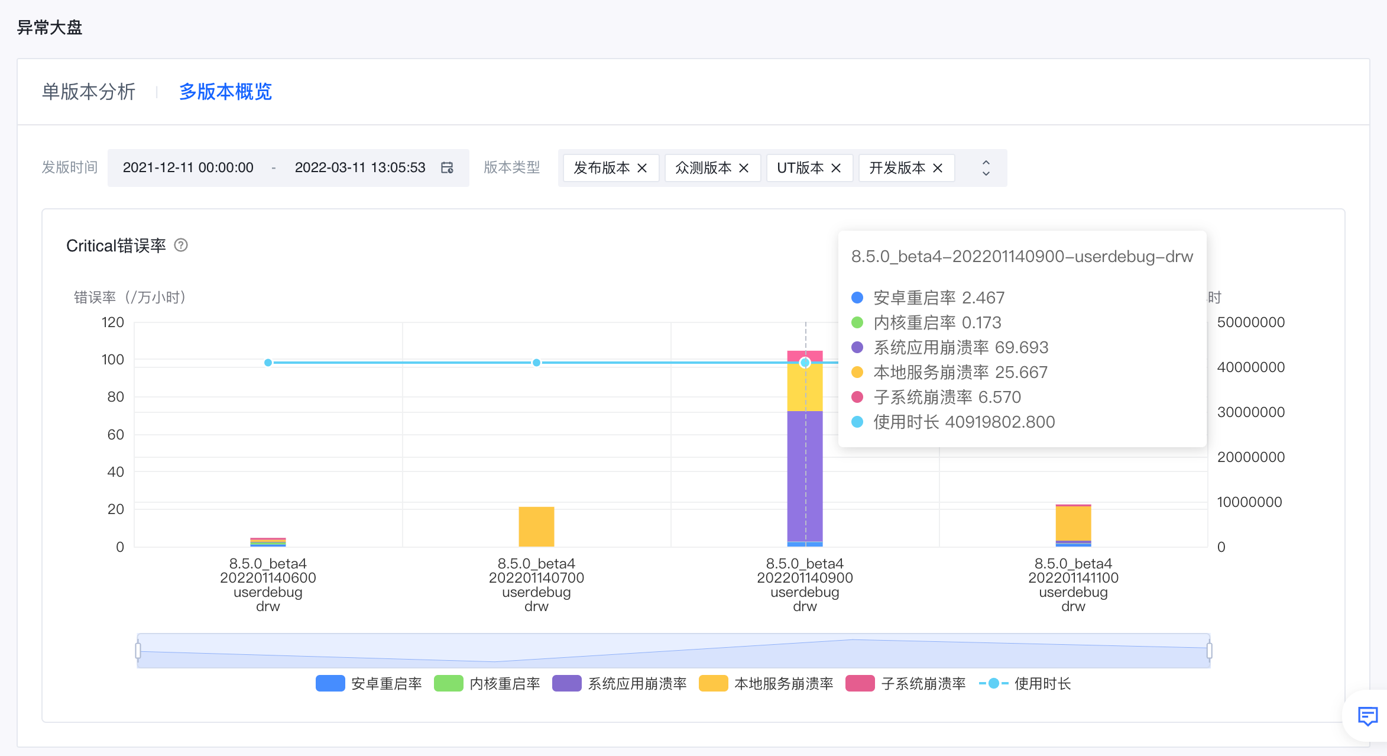This screenshot has width=1387, height=756.
Task: Toggle 本地服务崩溃率 legend series
Action: coord(766,684)
